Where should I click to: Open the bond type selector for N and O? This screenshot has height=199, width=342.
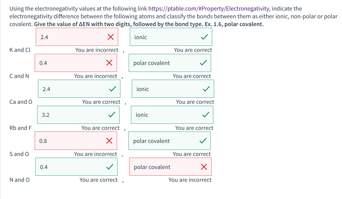click(x=166, y=167)
